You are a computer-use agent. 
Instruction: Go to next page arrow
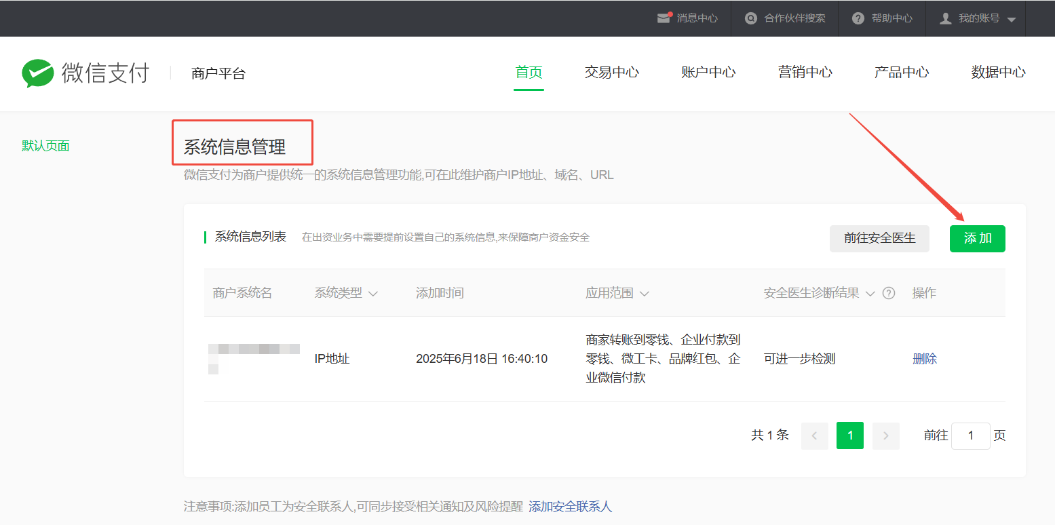pos(886,435)
